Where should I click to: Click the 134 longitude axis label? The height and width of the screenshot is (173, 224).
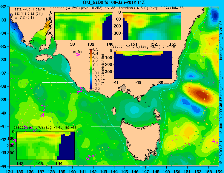(x=10, y=171)
